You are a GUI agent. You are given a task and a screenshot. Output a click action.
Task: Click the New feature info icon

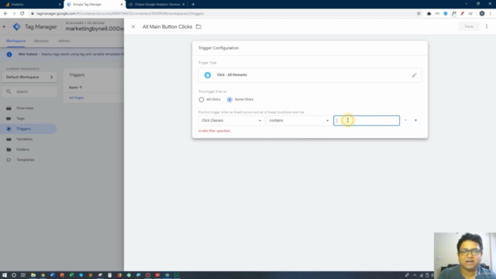point(9,54)
